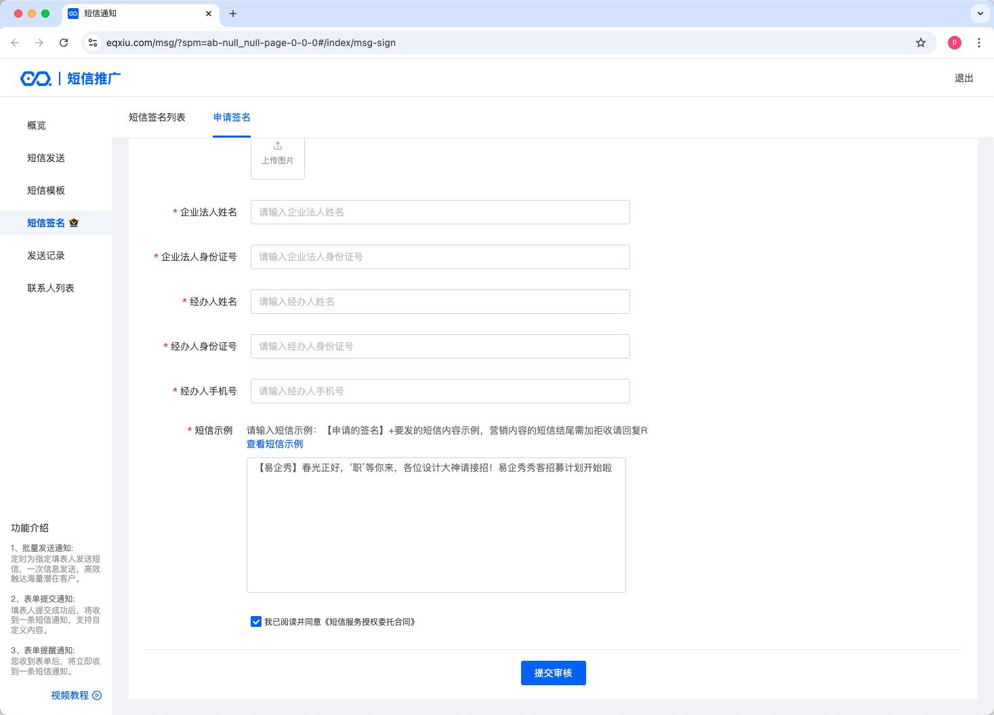The width and height of the screenshot is (994, 715).
Task: Click the upload image icon box
Action: click(x=278, y=155)
